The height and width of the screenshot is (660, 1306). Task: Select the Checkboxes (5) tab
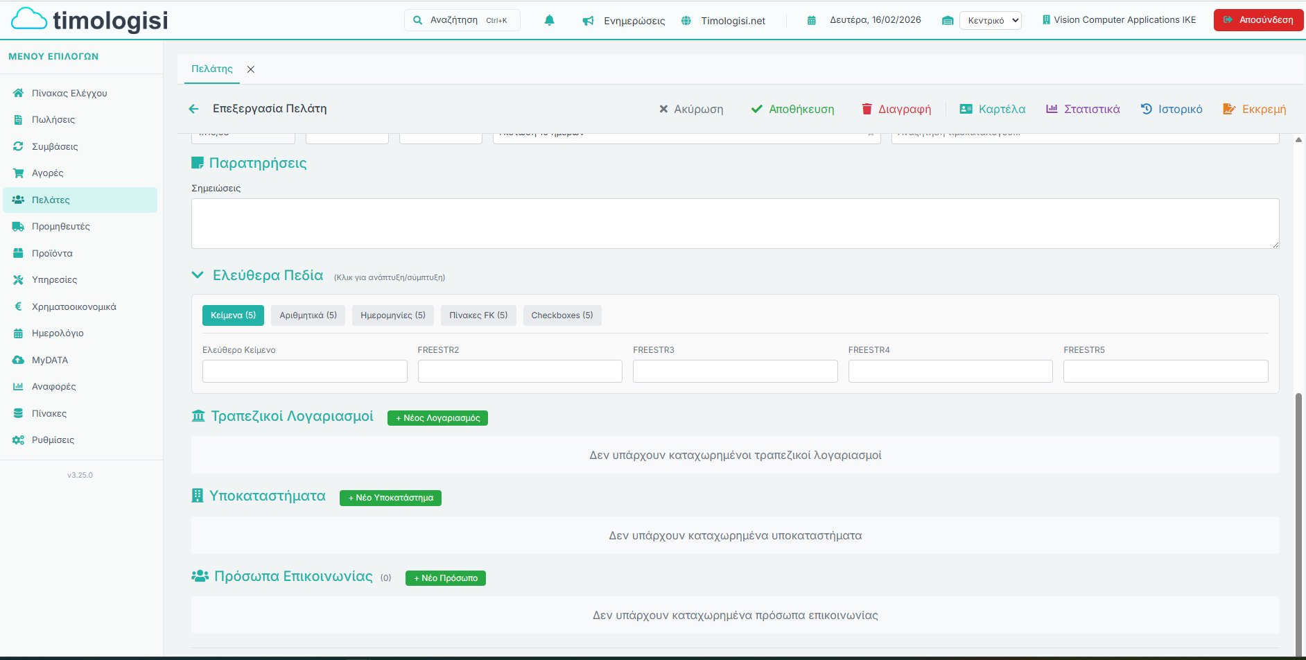[561, 315]
